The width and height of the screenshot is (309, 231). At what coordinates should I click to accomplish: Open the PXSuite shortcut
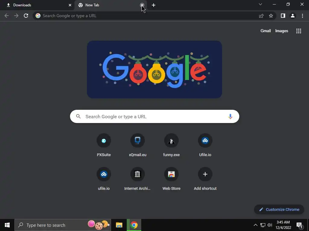tap(104, 145)
